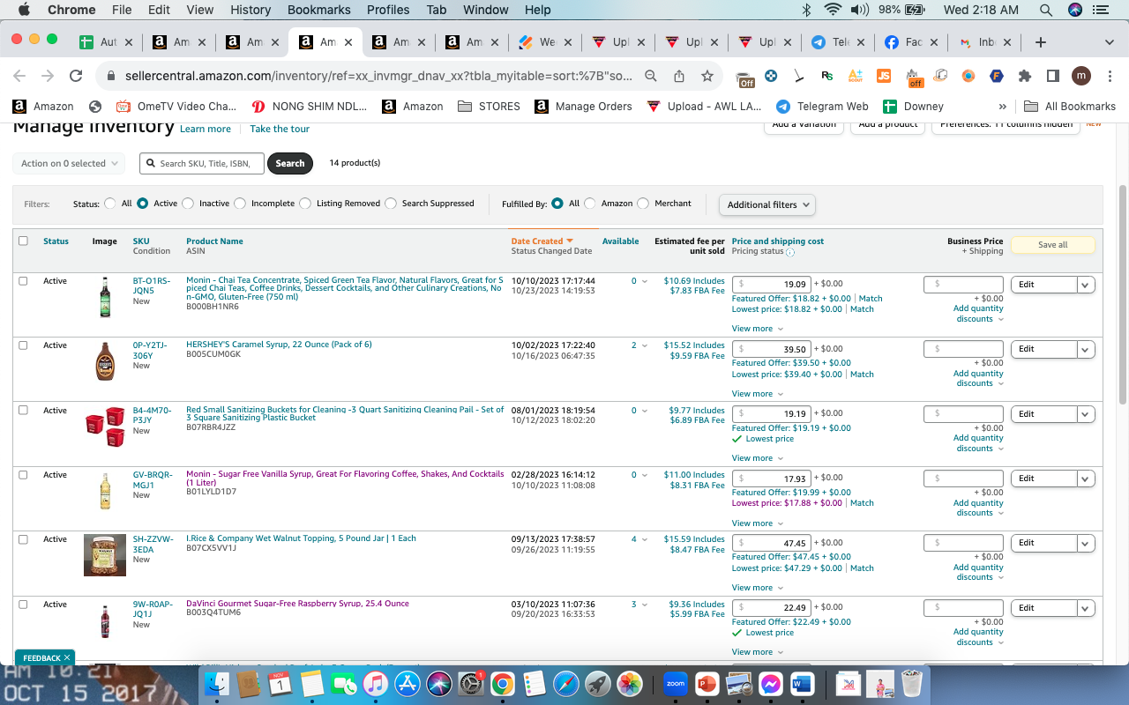Select the 'Search Suppressed' status filter

pyautogui.click(x=391, y=204)
